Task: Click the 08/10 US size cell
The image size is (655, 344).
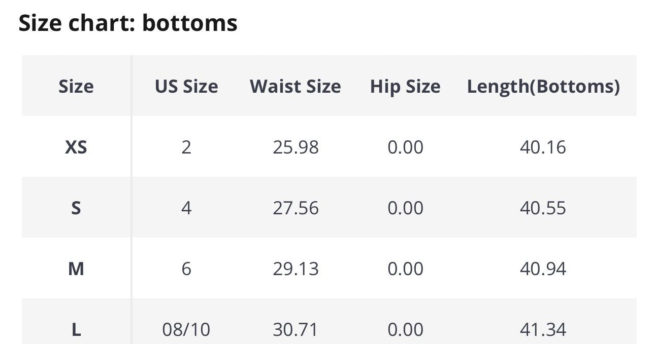Action: (x=186, y=330)
